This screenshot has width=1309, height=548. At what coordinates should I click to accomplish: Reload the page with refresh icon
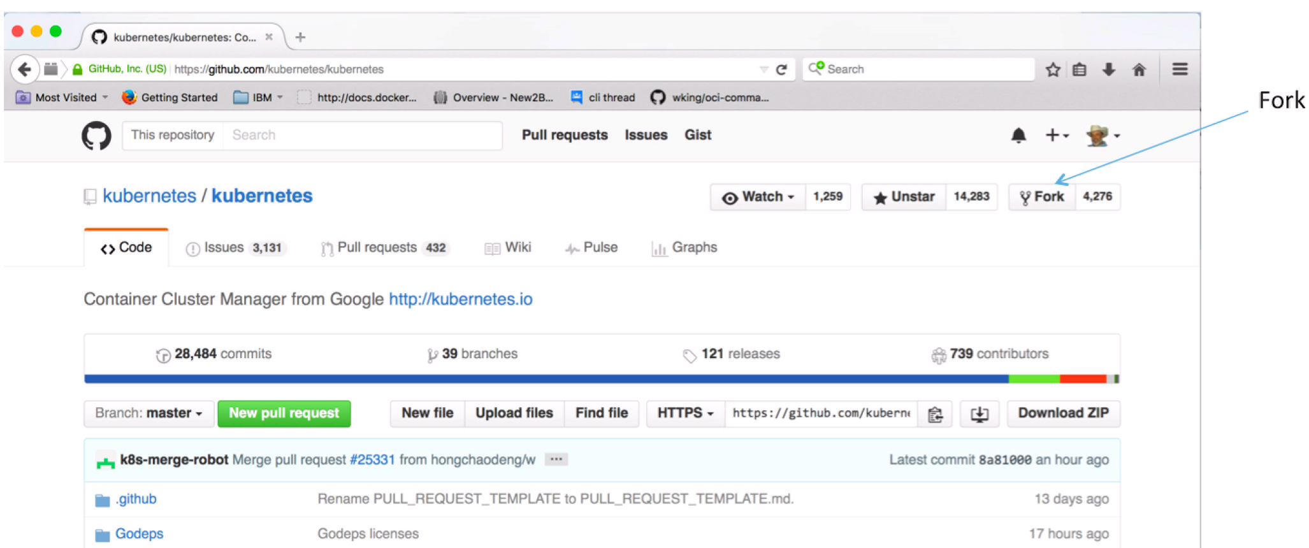click(782, 69)
